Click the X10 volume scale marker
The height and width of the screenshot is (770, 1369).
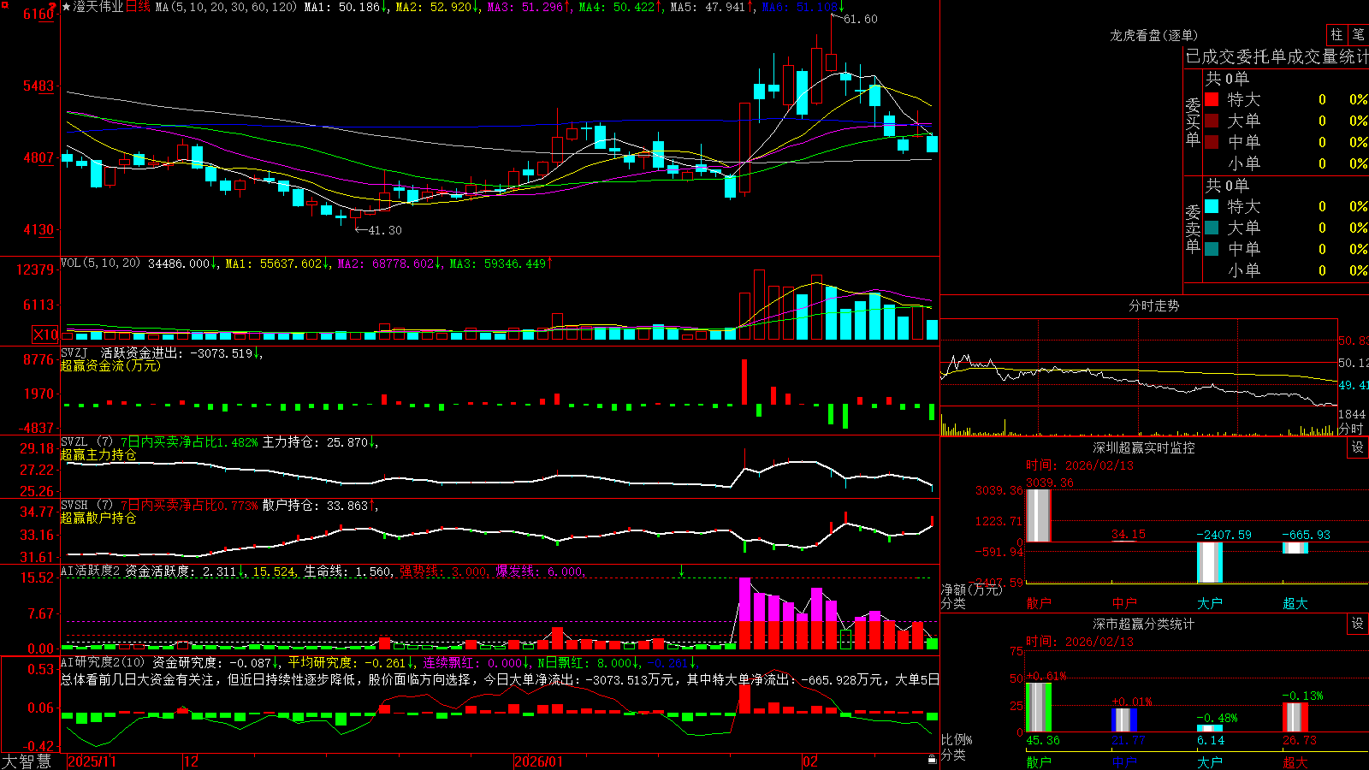click(x=45, y=335)
